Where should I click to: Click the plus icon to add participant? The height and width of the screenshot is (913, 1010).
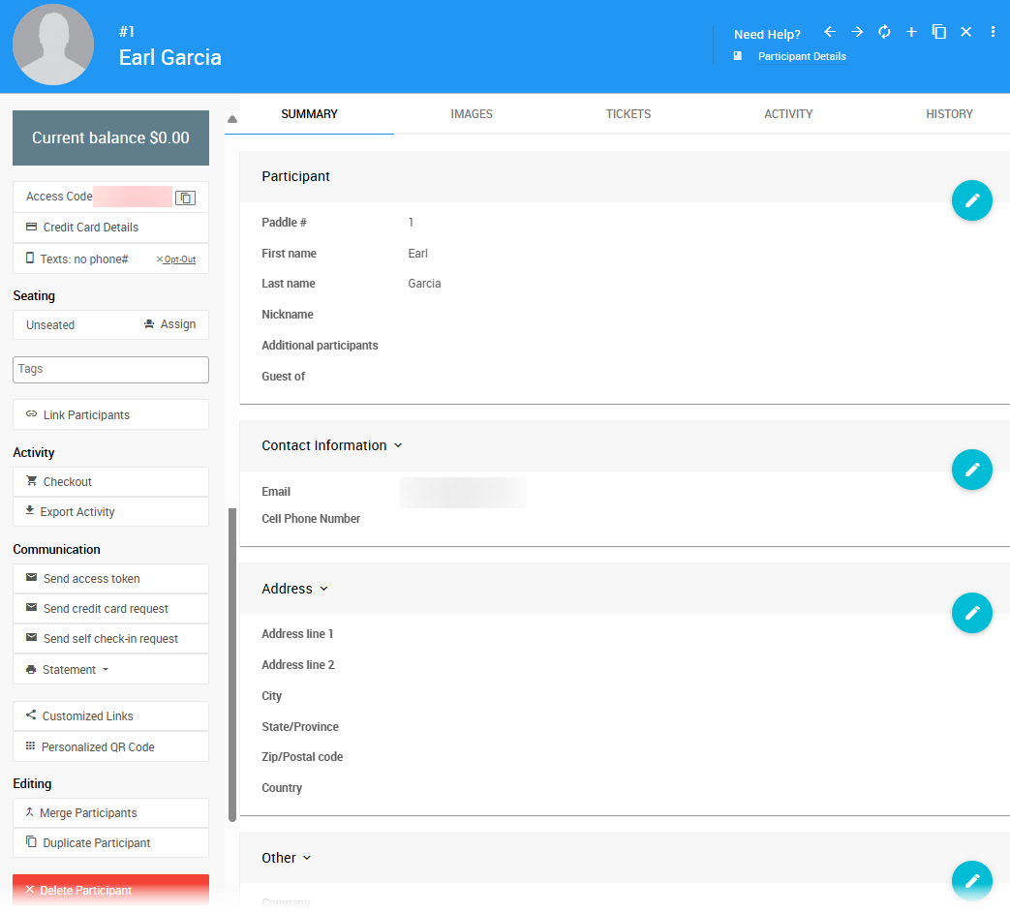(911, 32)
